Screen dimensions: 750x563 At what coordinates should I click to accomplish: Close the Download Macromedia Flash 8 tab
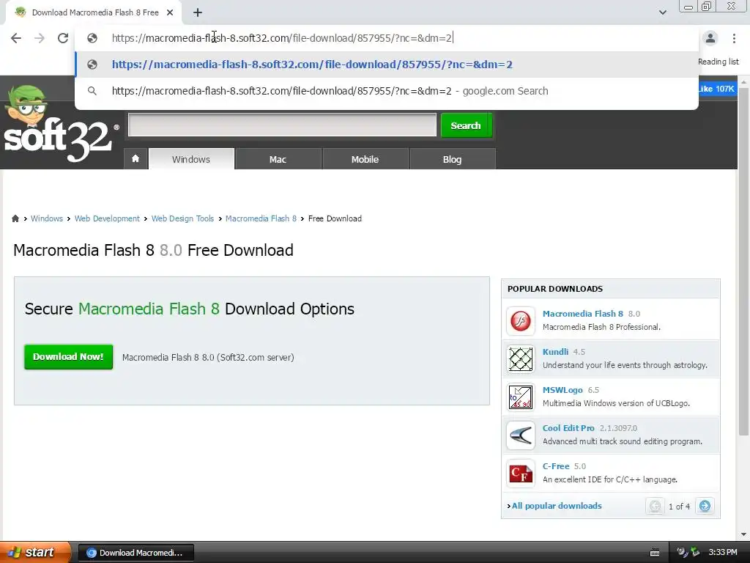[x=170, y=12]
